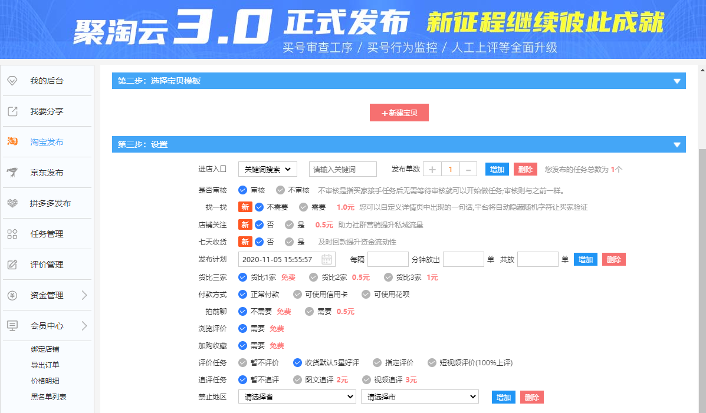Click the yen coin icon beside 资金管理

tap(12, 295)
